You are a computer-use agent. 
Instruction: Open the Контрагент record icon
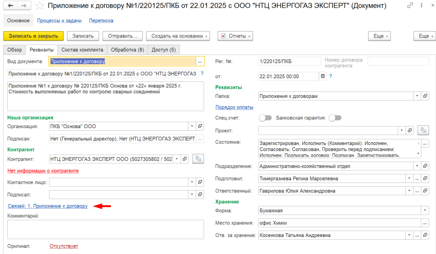(185, 159)
